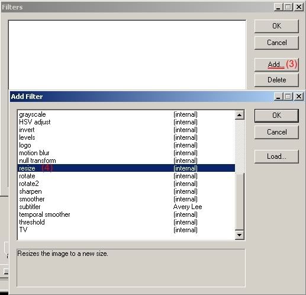Click the filter list scrollbar thumb
This screenshot has width=306, height=295.
[x=240, y=202]
